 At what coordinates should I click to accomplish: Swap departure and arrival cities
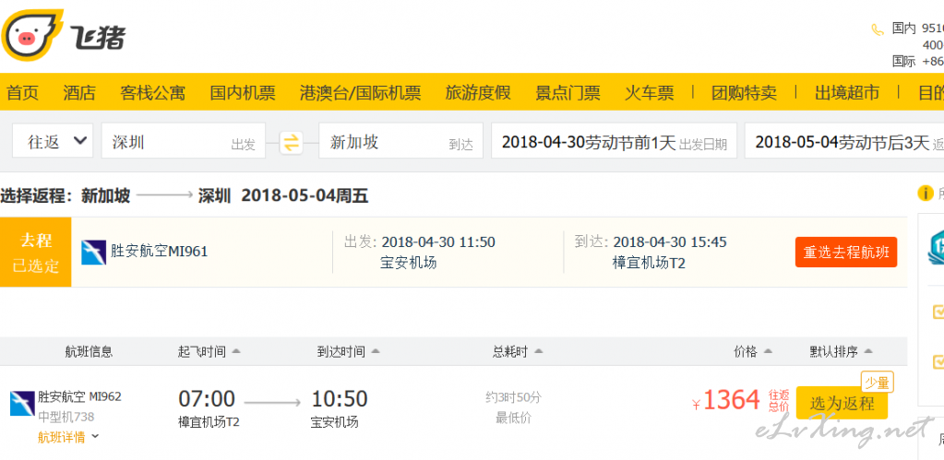point(292,142)
